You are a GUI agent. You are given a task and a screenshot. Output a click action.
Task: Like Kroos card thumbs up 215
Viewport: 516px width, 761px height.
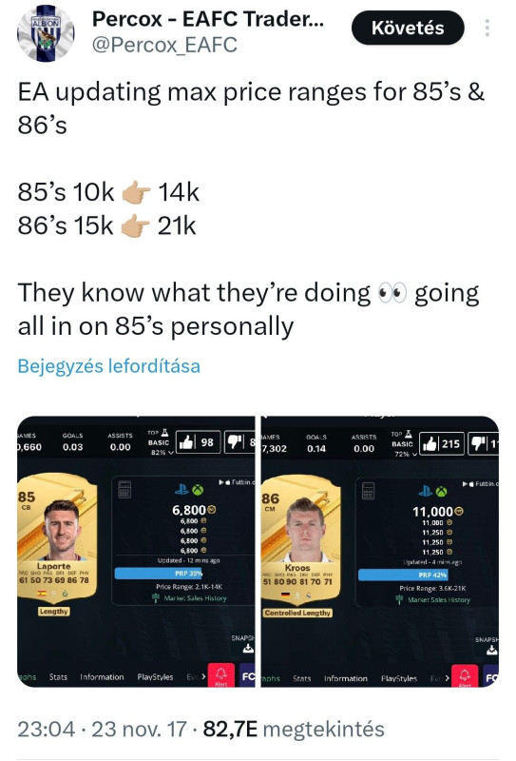pos(441,443)
